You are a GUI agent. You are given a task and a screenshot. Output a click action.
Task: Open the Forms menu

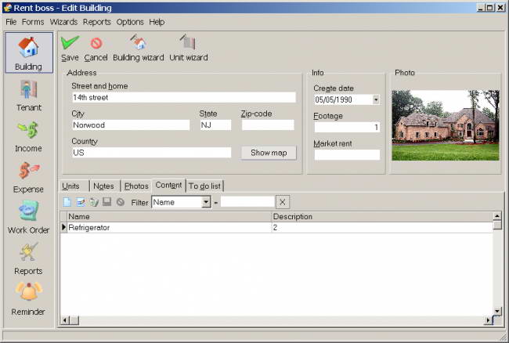tap(33, 22)
